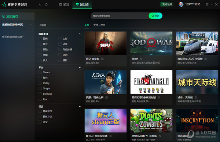Image resolution: width=220 pixels, height=142 pixels.
Task: Open the Inscryption game thumbnail
Action: coord(197,121)
